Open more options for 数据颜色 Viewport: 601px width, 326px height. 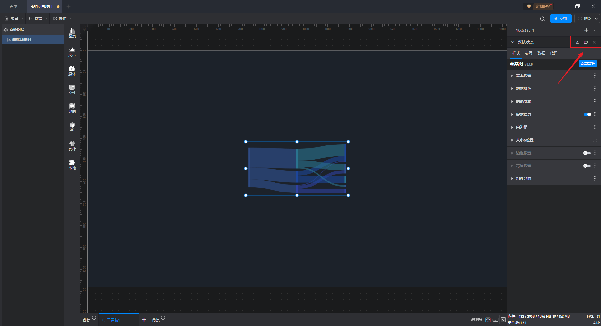coord(595,89)
